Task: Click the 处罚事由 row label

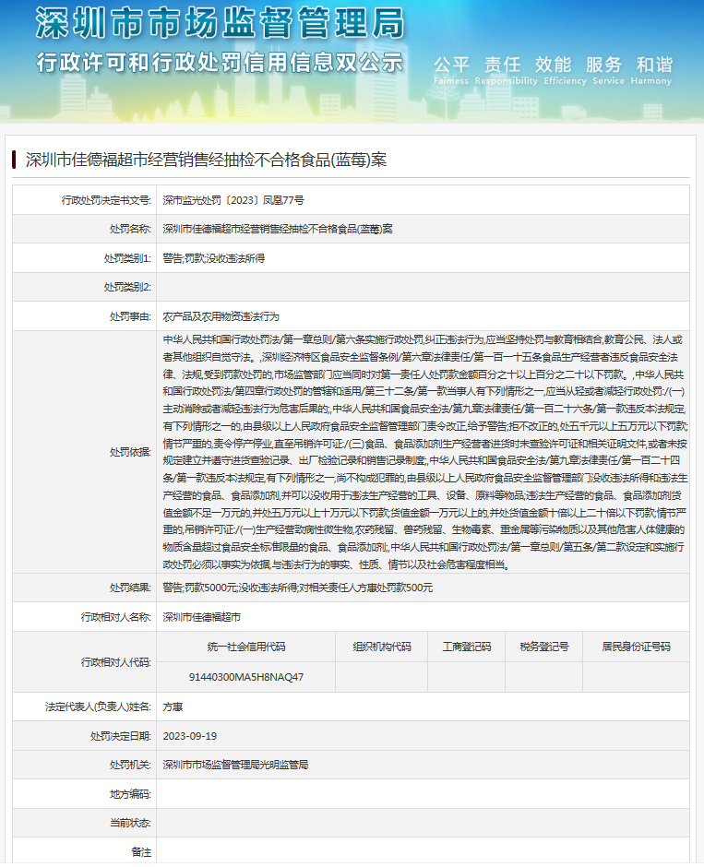Action: 130,316
